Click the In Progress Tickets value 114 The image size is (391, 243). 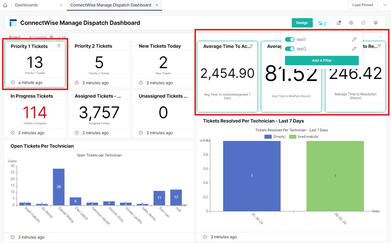click(x=35, y=113)
